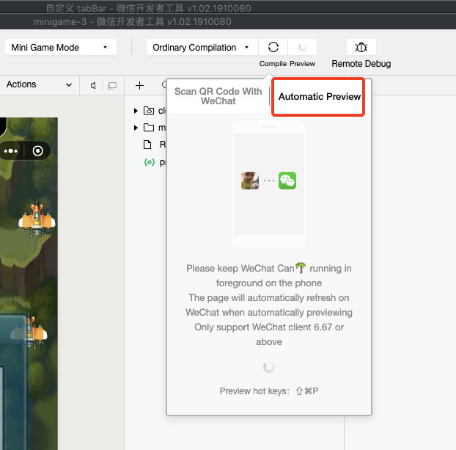This screenshot has height=450, width=456.
Task: Click the simulator capsule close circle
Action: point(38,151)
